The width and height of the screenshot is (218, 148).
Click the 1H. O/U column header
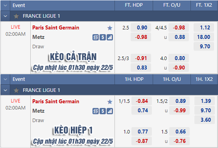(x=172, y=79)
